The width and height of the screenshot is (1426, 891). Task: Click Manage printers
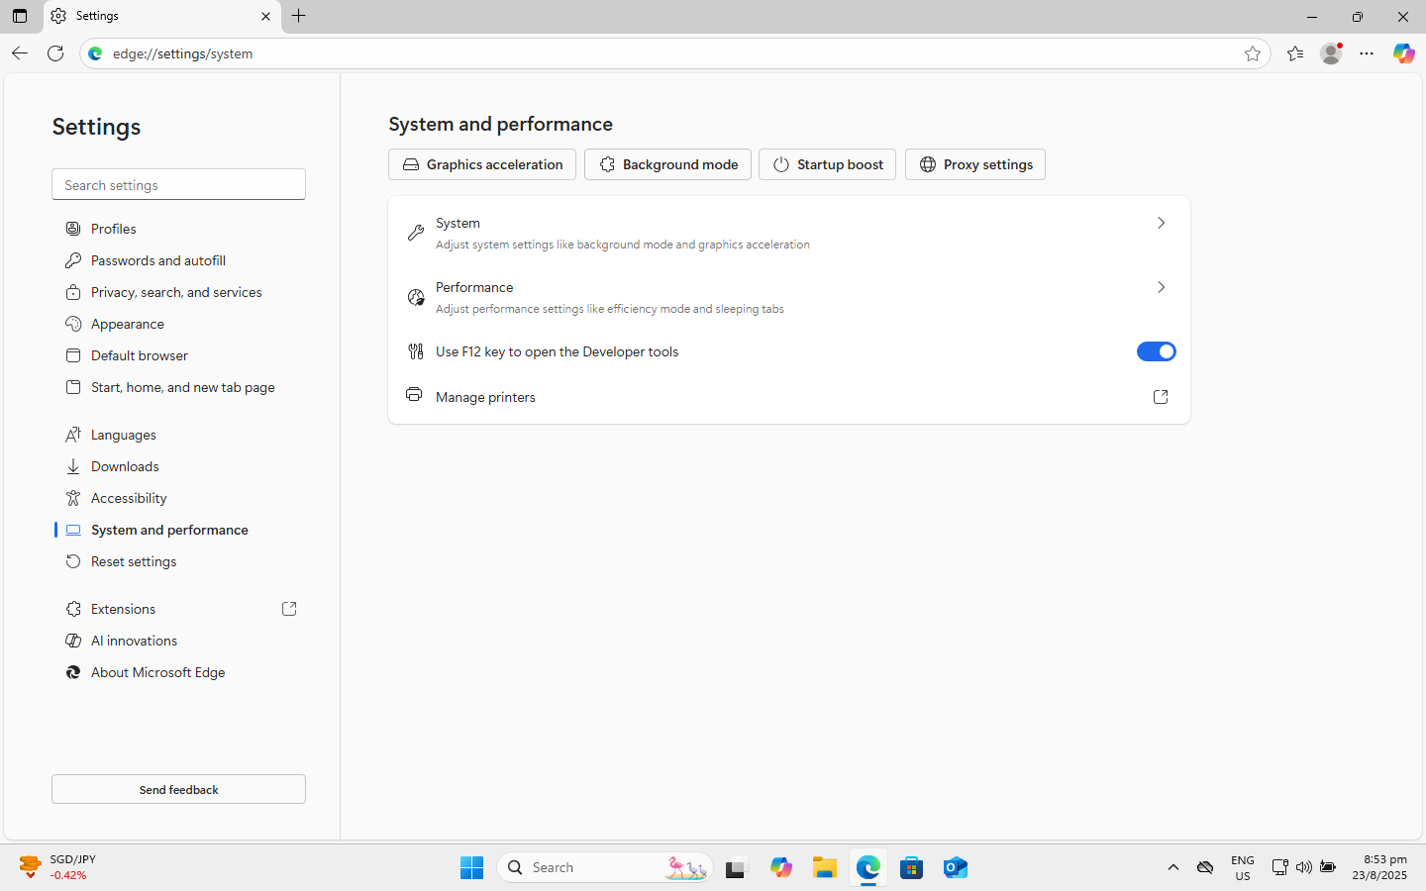pyautogui.click(x=789, y=397)
